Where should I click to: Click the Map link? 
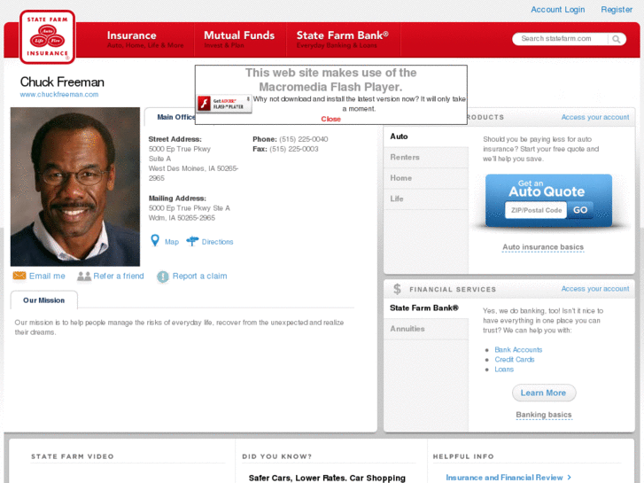coord(172,242)
